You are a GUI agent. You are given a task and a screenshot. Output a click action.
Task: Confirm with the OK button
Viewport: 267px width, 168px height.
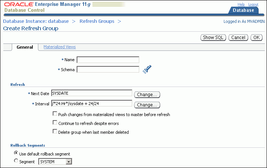256,38
